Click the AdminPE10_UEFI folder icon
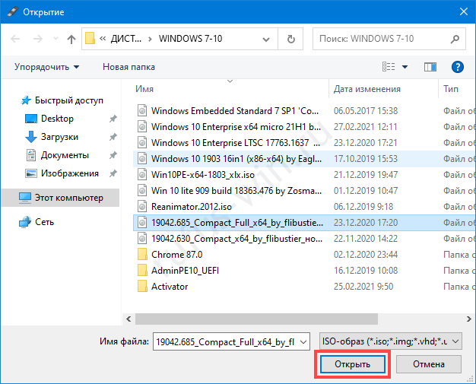This screenshot has height=384, width=476. [x=142, y=271]
